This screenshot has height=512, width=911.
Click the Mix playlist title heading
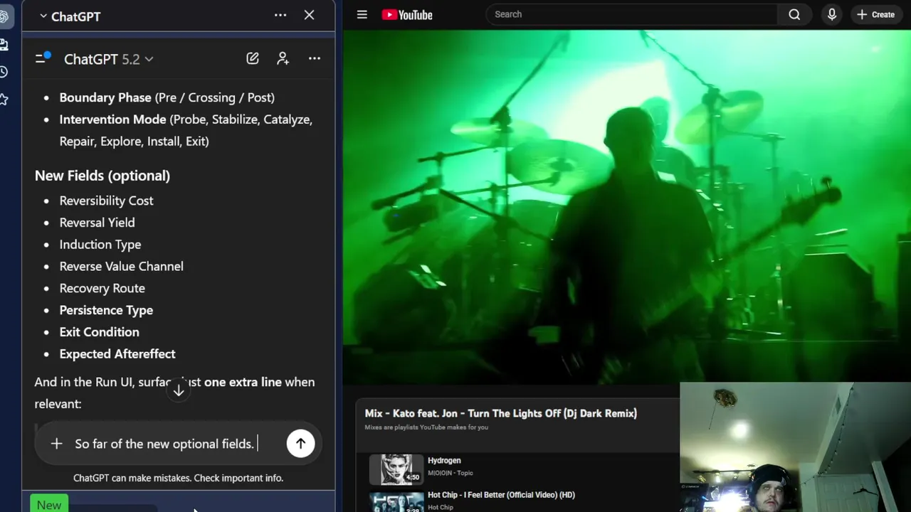(x=501, y=413)
